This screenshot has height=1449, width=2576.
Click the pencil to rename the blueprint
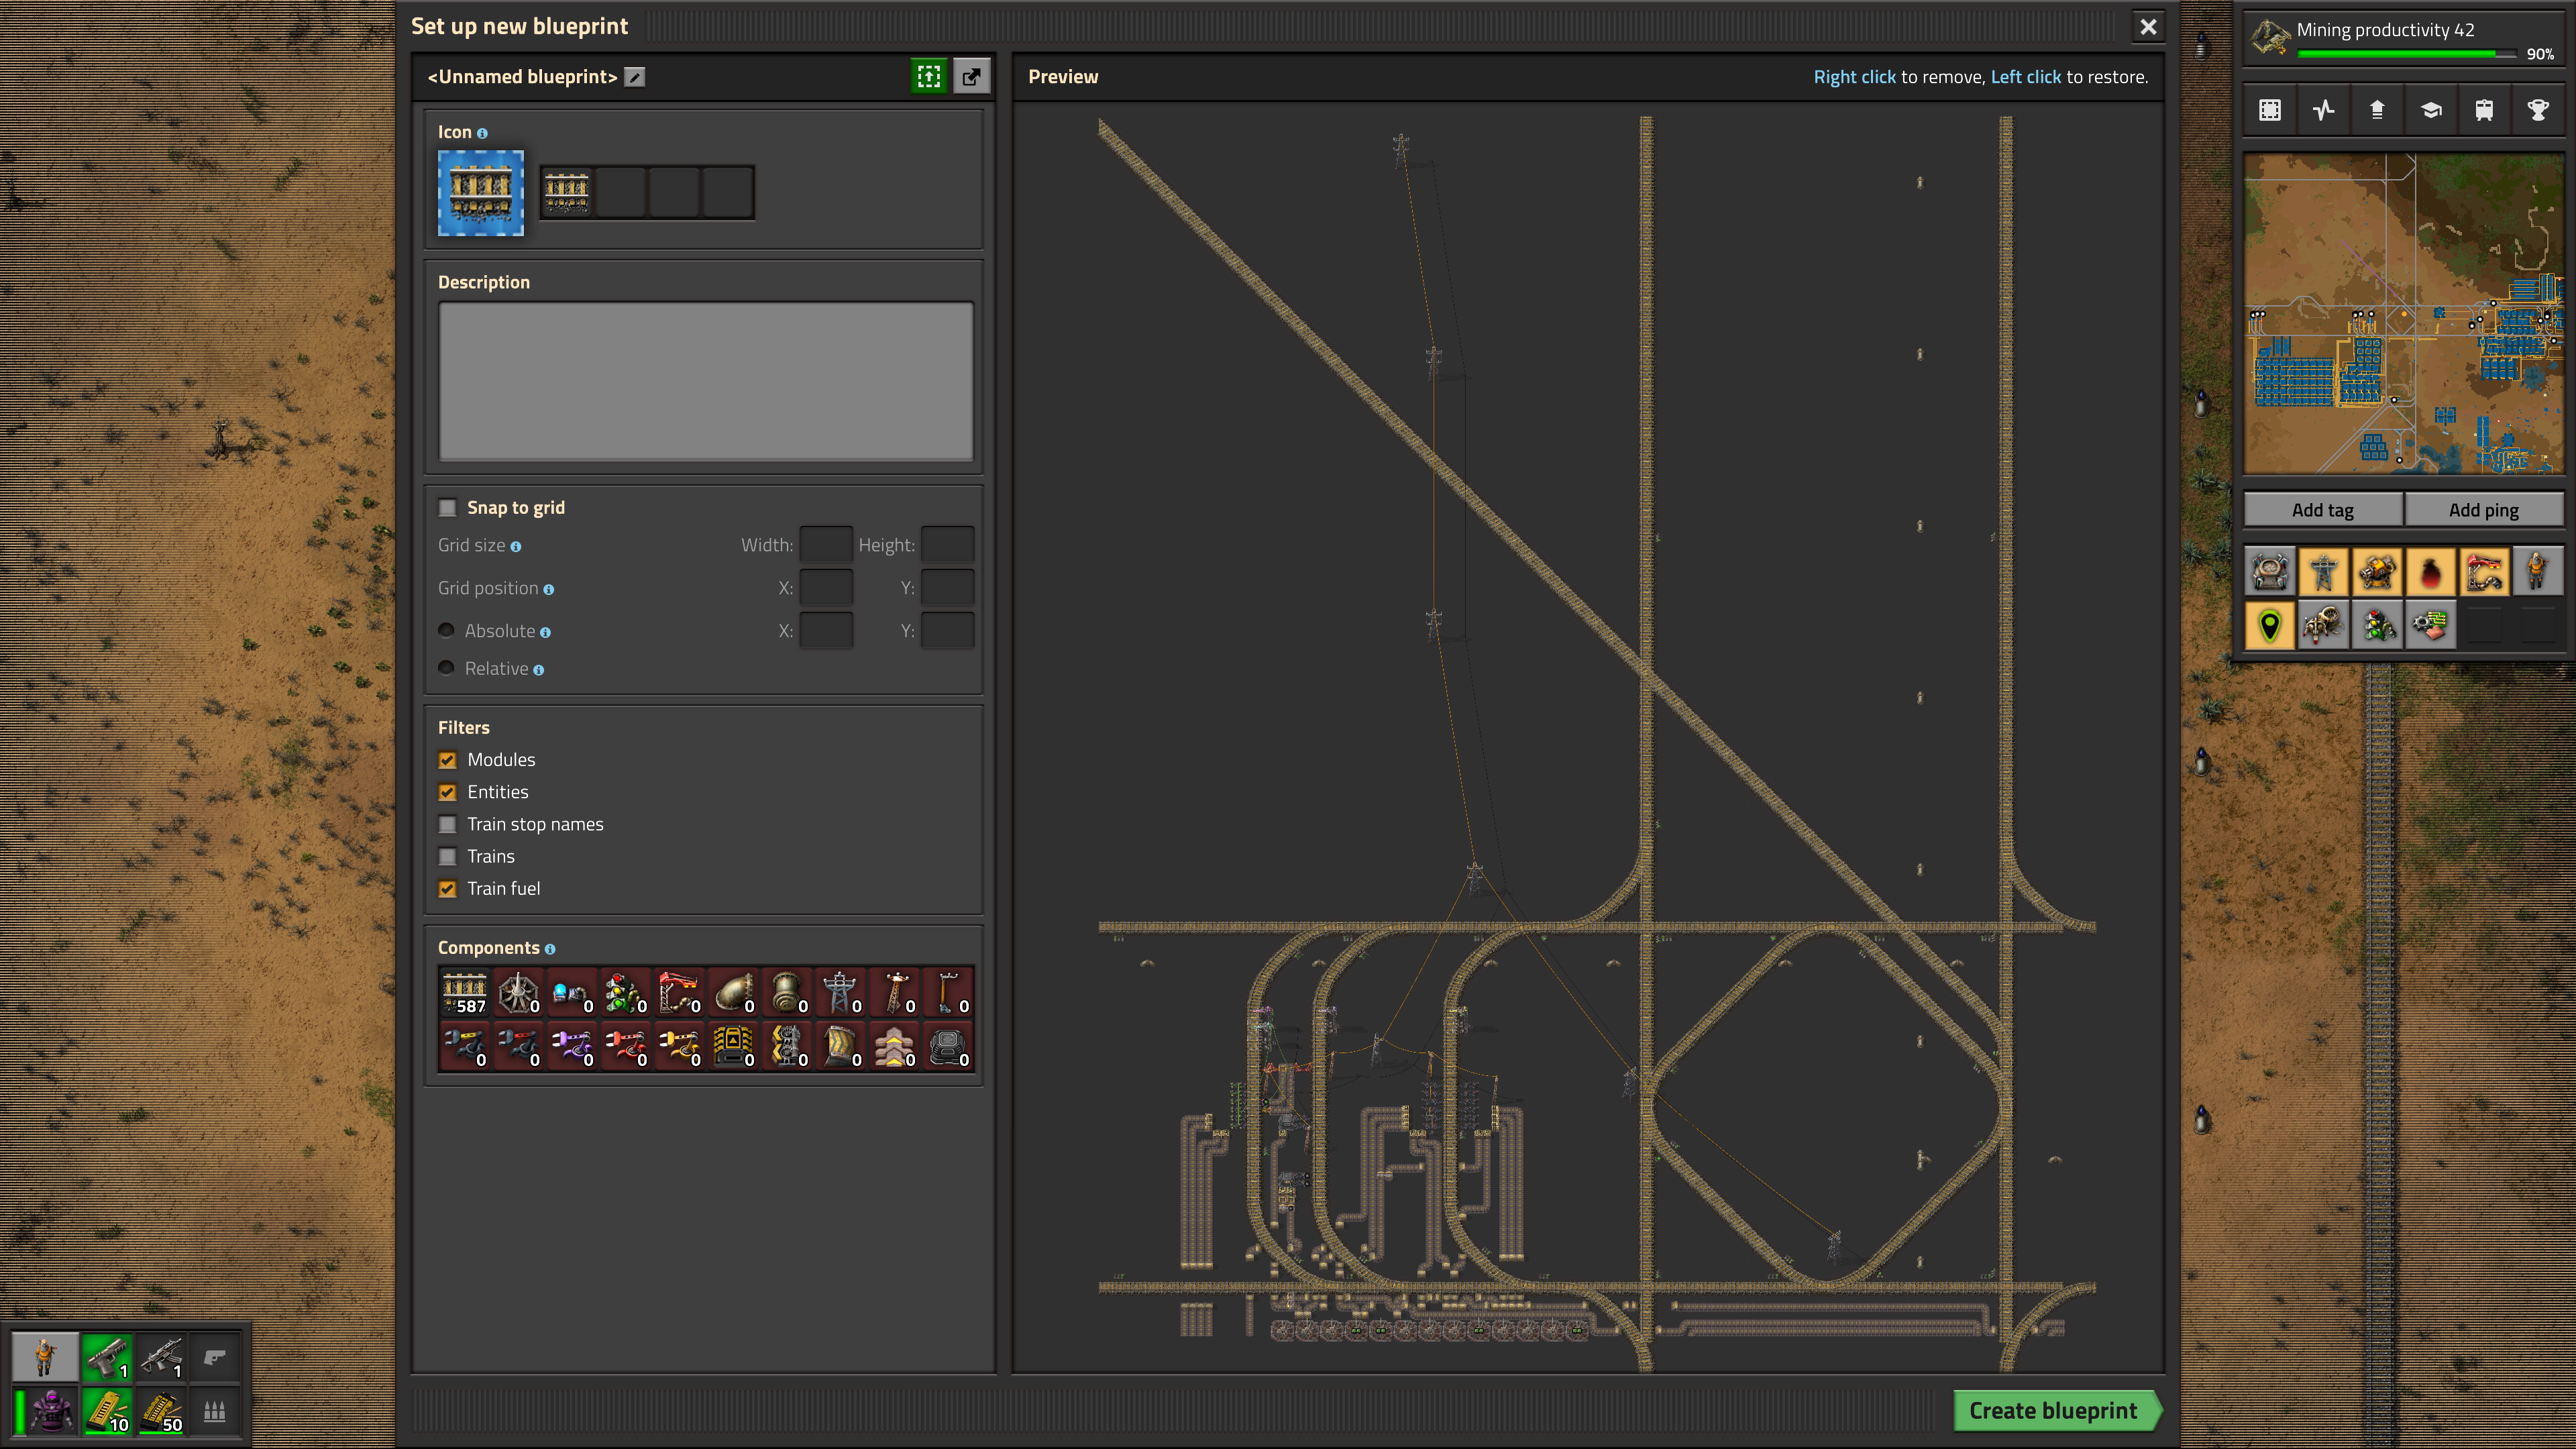pyautogui.click(x=635, y=77)
